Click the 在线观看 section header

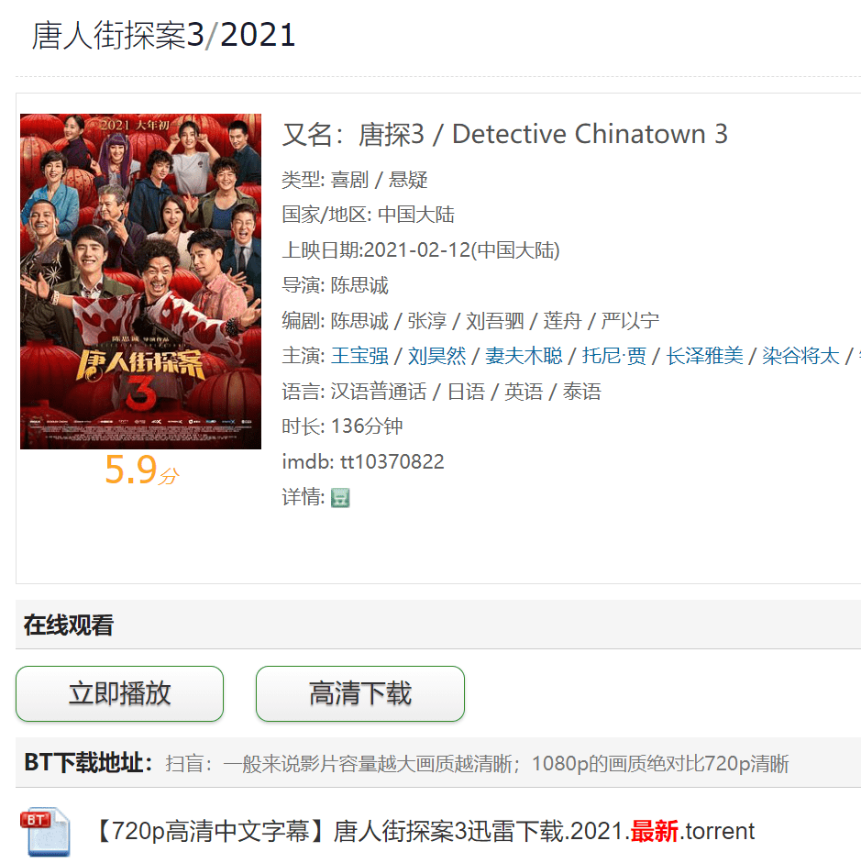click(x=68, y=625)
